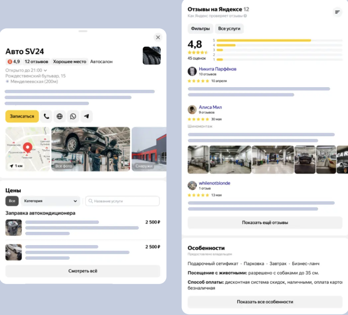Click the Как Яндекс проверяет отзывы help icon
The width and height of the screenshot is (348, 315).
coord(245,16)
